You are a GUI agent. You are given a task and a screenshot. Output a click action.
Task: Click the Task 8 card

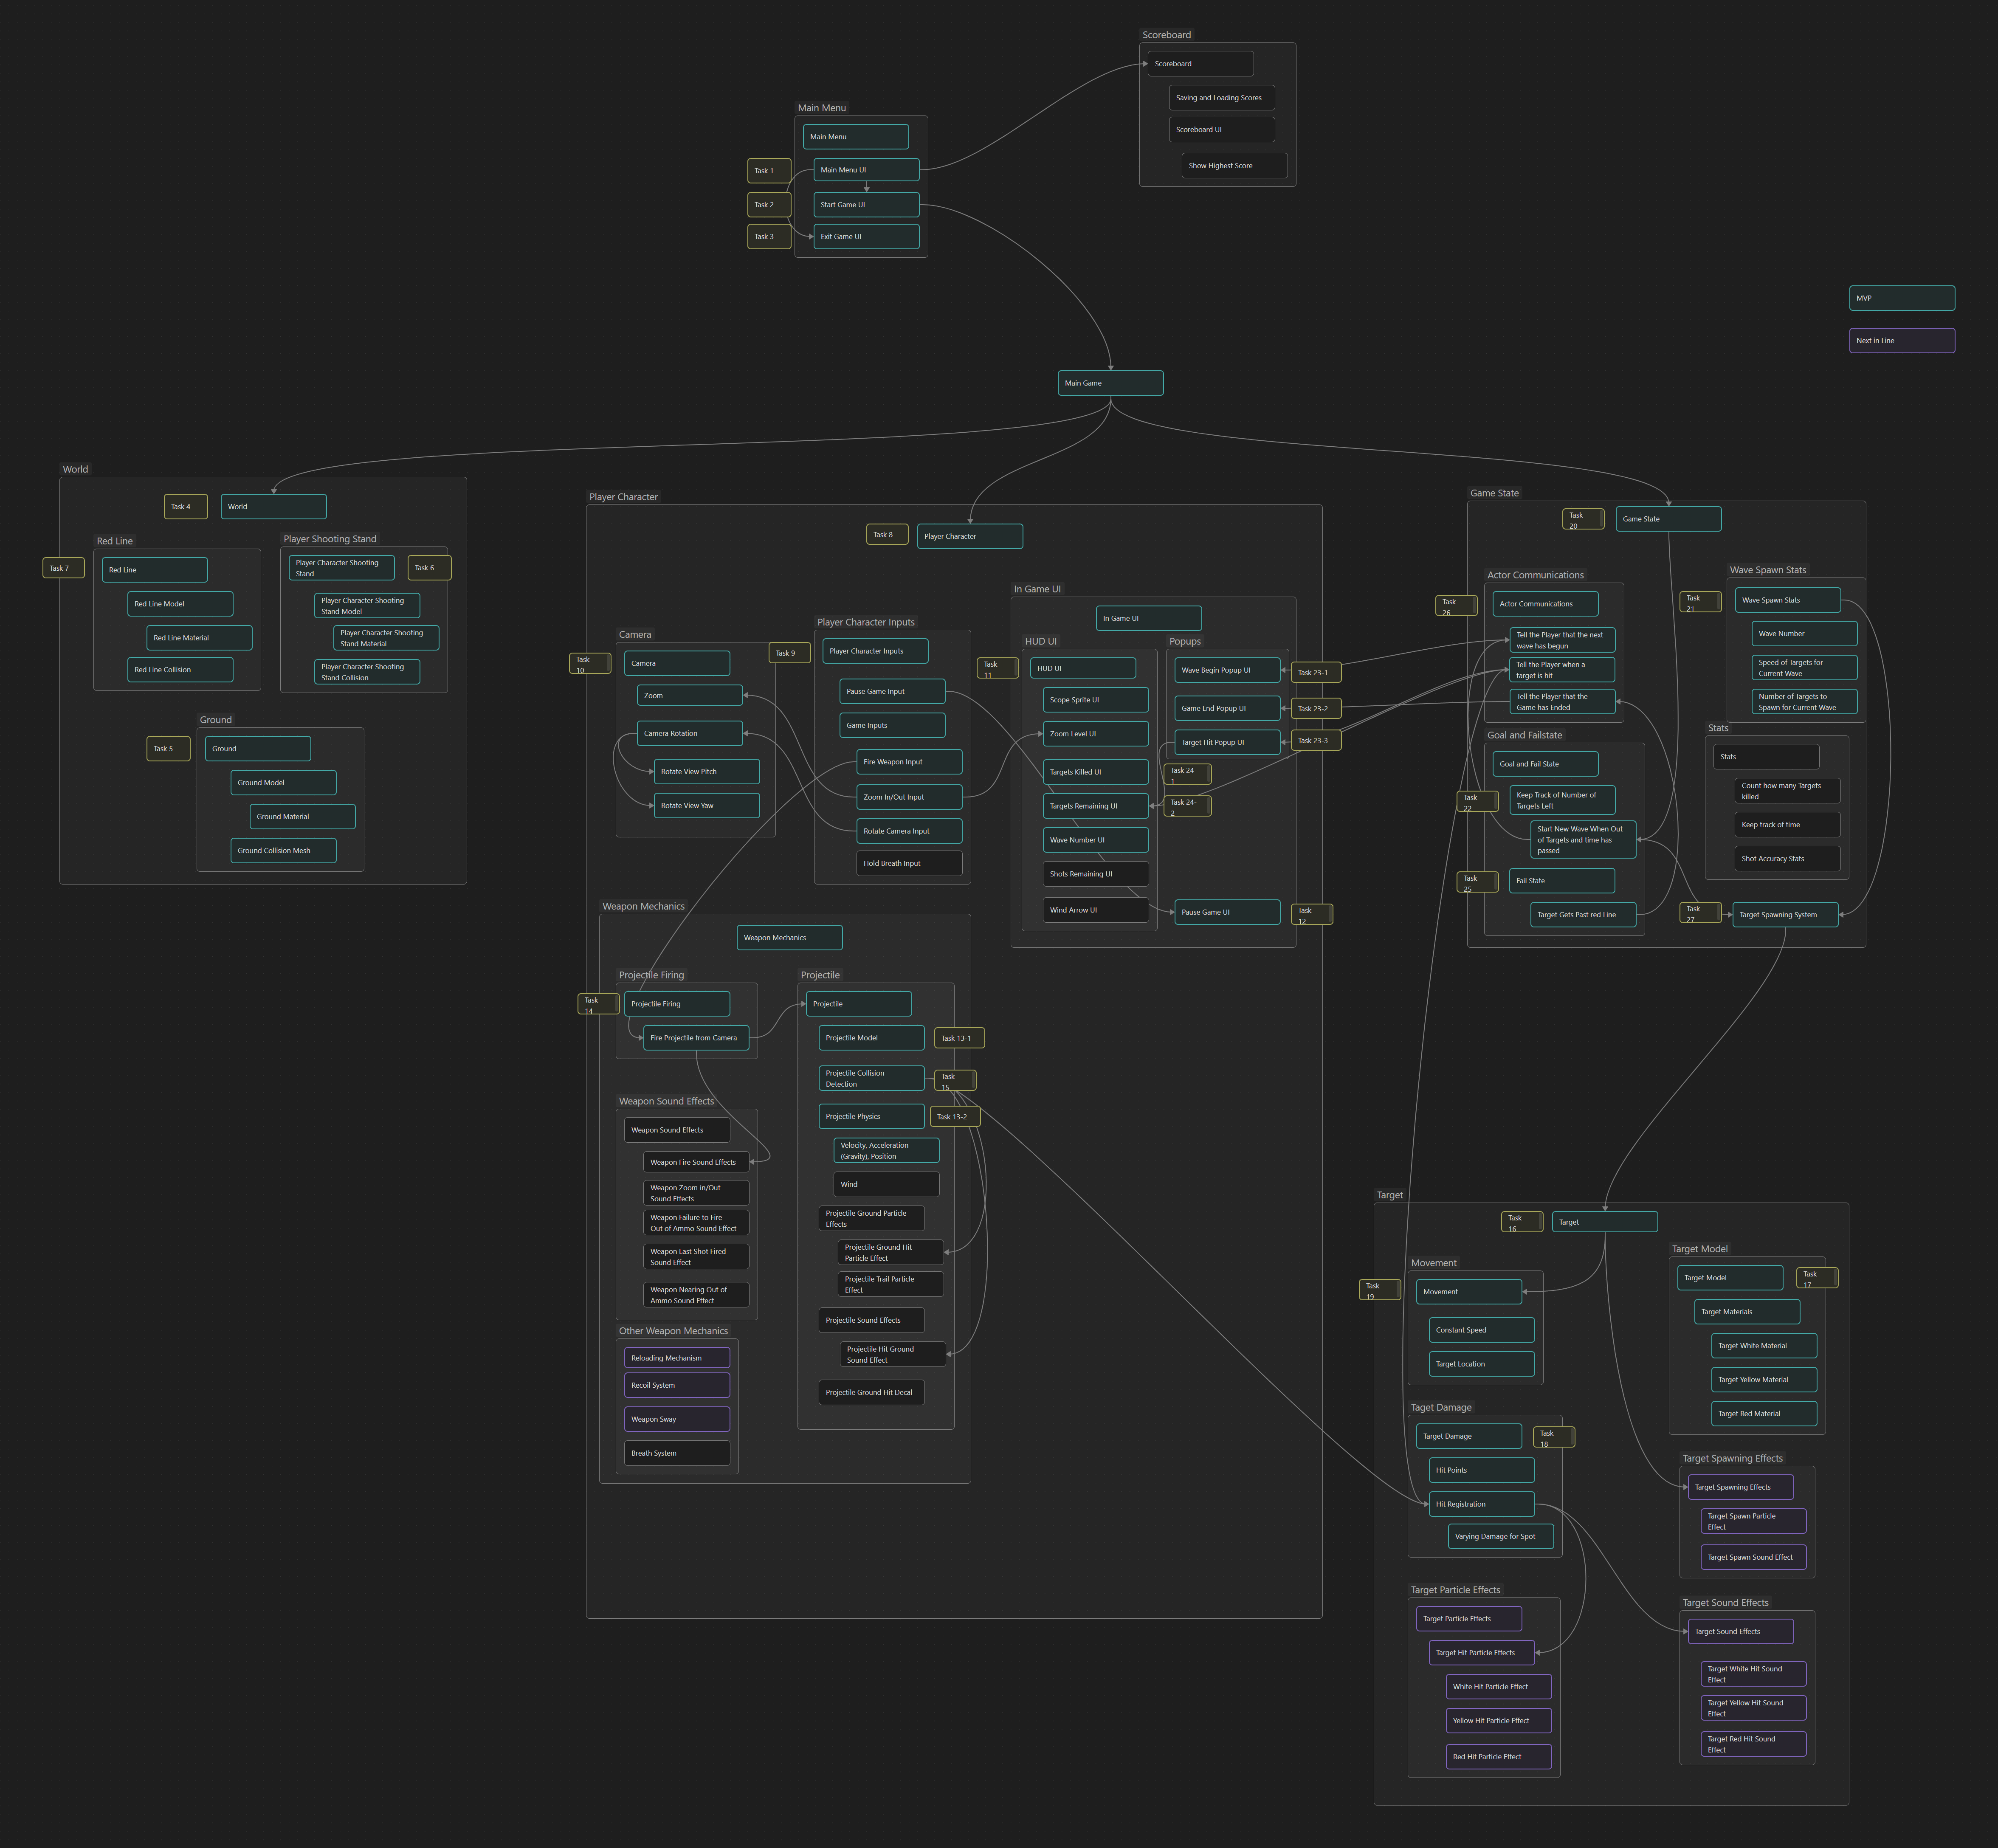coord(888,535)
